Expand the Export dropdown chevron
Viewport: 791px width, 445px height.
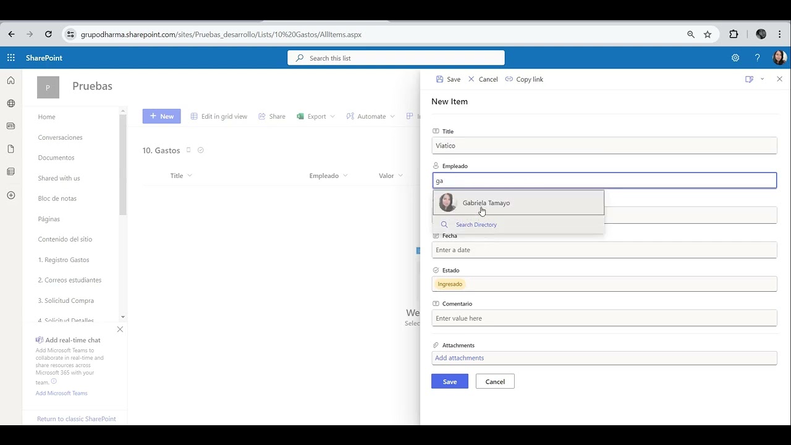pyautogui.click(x=332, y=116)
